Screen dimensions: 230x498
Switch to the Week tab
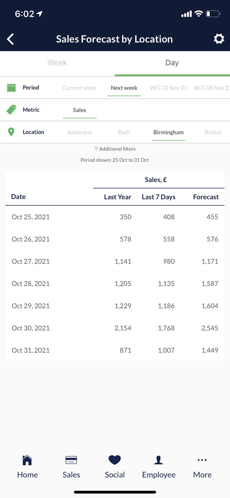click(57, 63)
